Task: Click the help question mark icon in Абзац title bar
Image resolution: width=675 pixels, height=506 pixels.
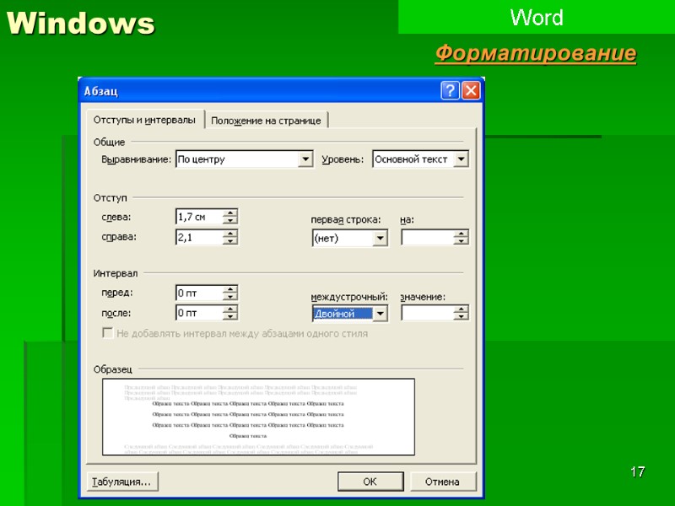Action: pos(450,90)
